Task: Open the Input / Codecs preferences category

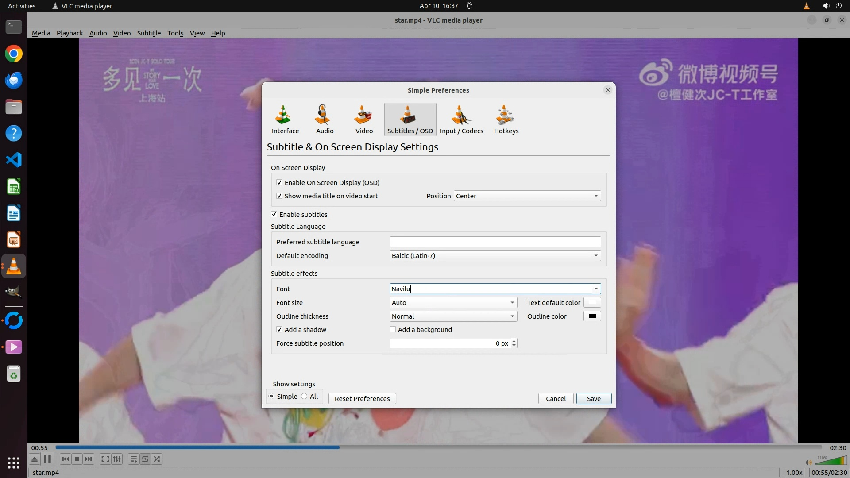Action: pos(461,119)
